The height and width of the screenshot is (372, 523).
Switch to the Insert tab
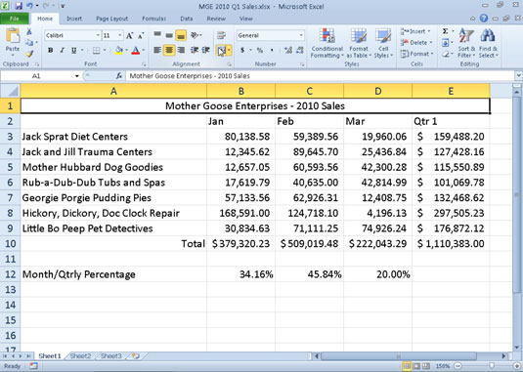[74, 19]
